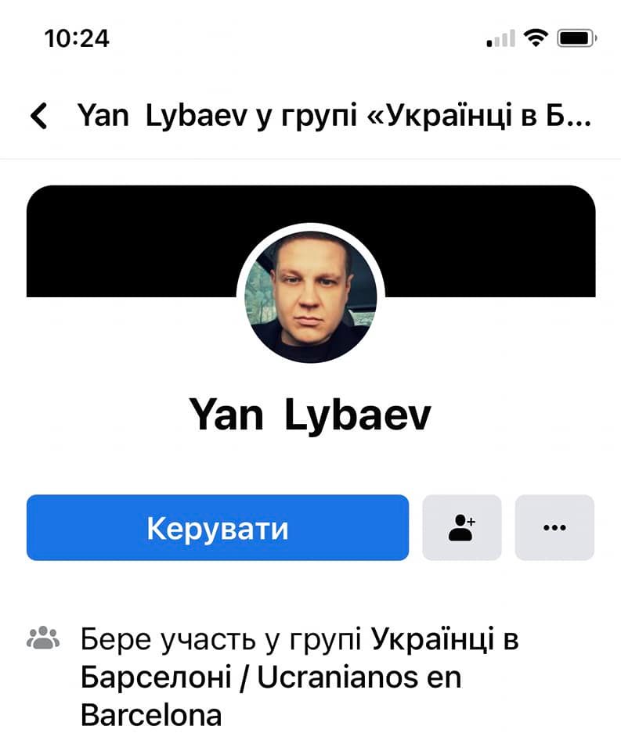621x751 pixels.
Task: Tap the group members icon beside Бере участь
Action: coord(43,638)
